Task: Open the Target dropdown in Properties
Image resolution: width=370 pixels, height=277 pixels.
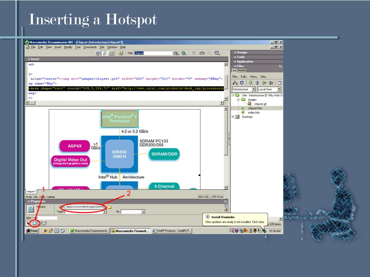Action: [x=105, y=212]
